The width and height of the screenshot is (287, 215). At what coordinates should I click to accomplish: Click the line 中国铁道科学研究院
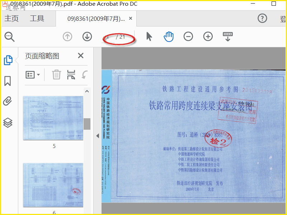coord(192,154)
